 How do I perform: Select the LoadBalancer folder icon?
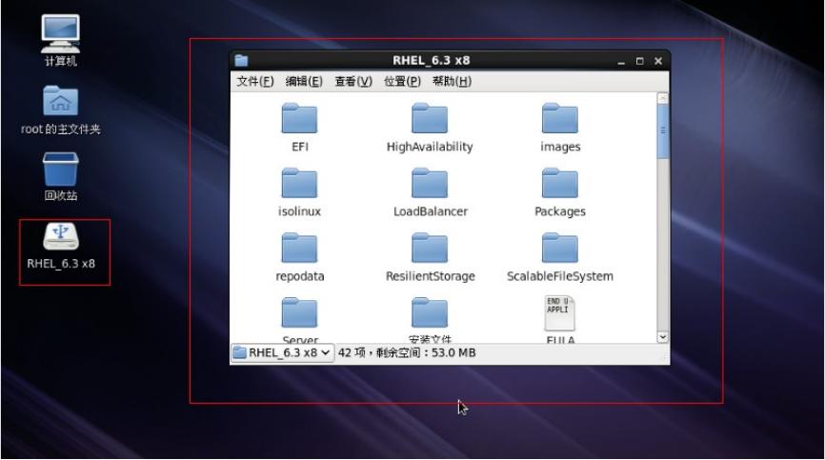click(x=430, y=183)
